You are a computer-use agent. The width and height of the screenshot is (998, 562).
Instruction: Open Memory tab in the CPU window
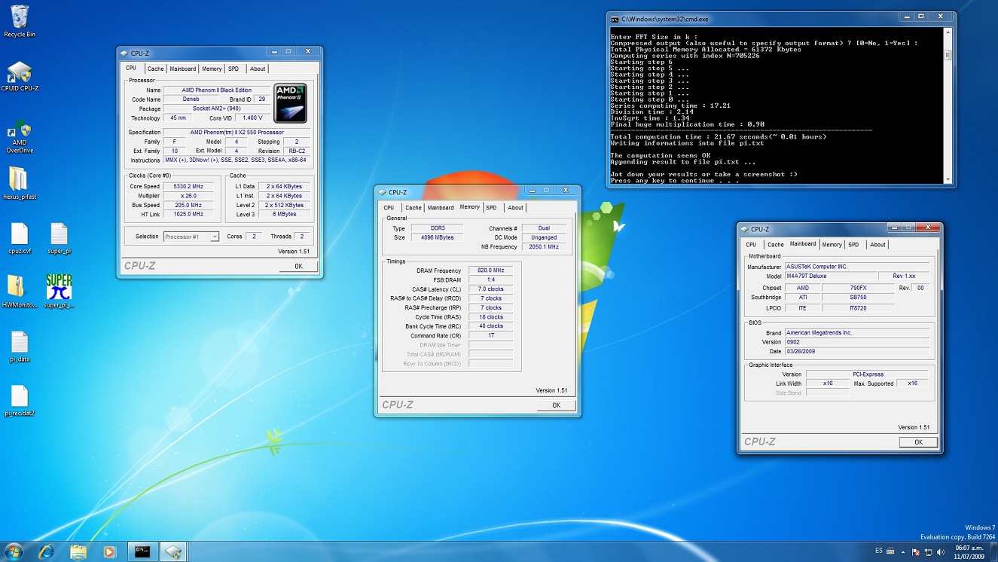click(212, 69)
